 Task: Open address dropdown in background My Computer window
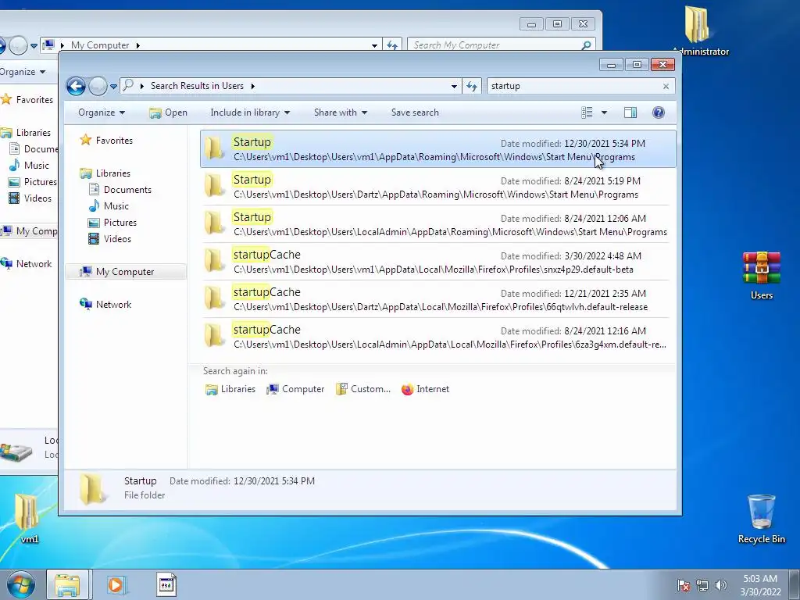point(374,45)
